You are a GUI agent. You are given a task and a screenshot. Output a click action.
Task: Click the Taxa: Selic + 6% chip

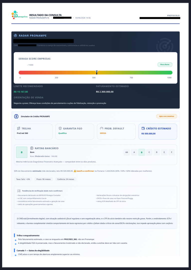[x=23, y=179]
